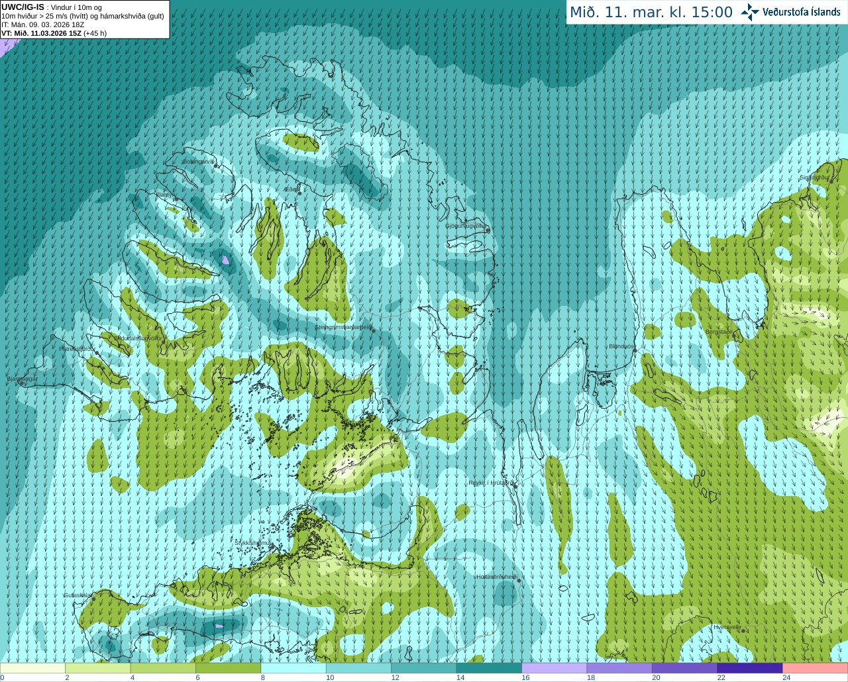Select the 20–22 m/s violet legend swatch
This screenshot has width=848, height=682.
685,668
